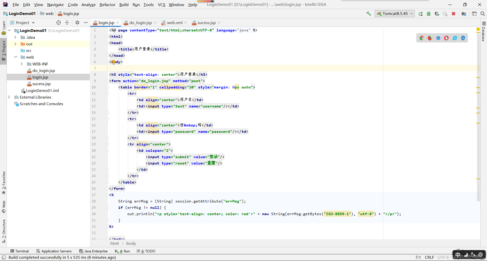Switch to the do_login.jsp tab

(x=141, y=23)
